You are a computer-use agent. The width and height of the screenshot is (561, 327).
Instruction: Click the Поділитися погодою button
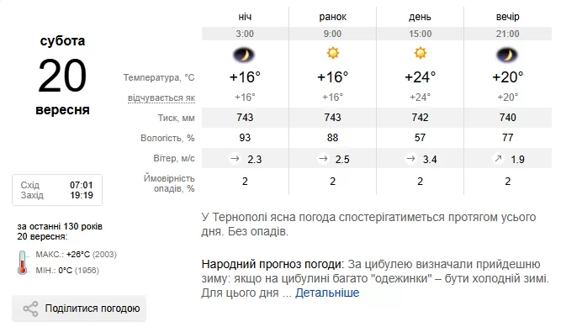79,309
